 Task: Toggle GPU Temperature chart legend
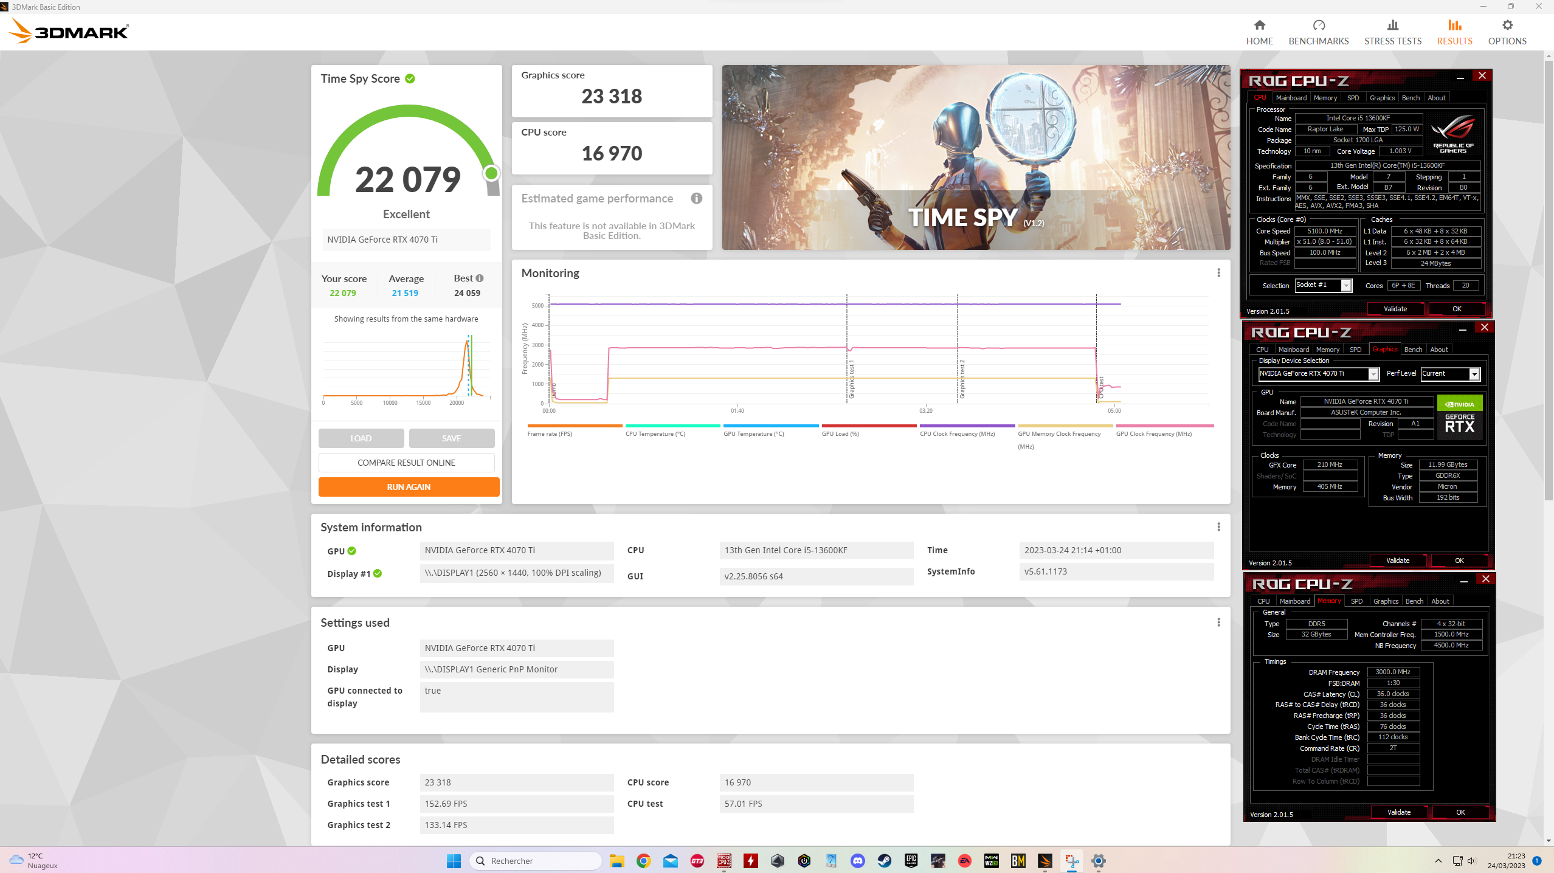(770, 430)
